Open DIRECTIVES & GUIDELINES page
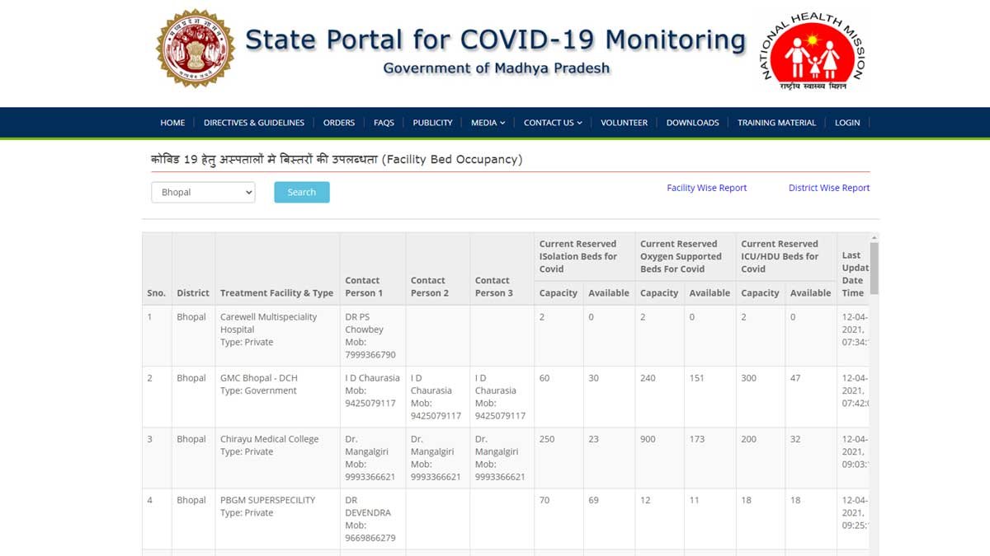Screen dimensions: 990x556 254,123
